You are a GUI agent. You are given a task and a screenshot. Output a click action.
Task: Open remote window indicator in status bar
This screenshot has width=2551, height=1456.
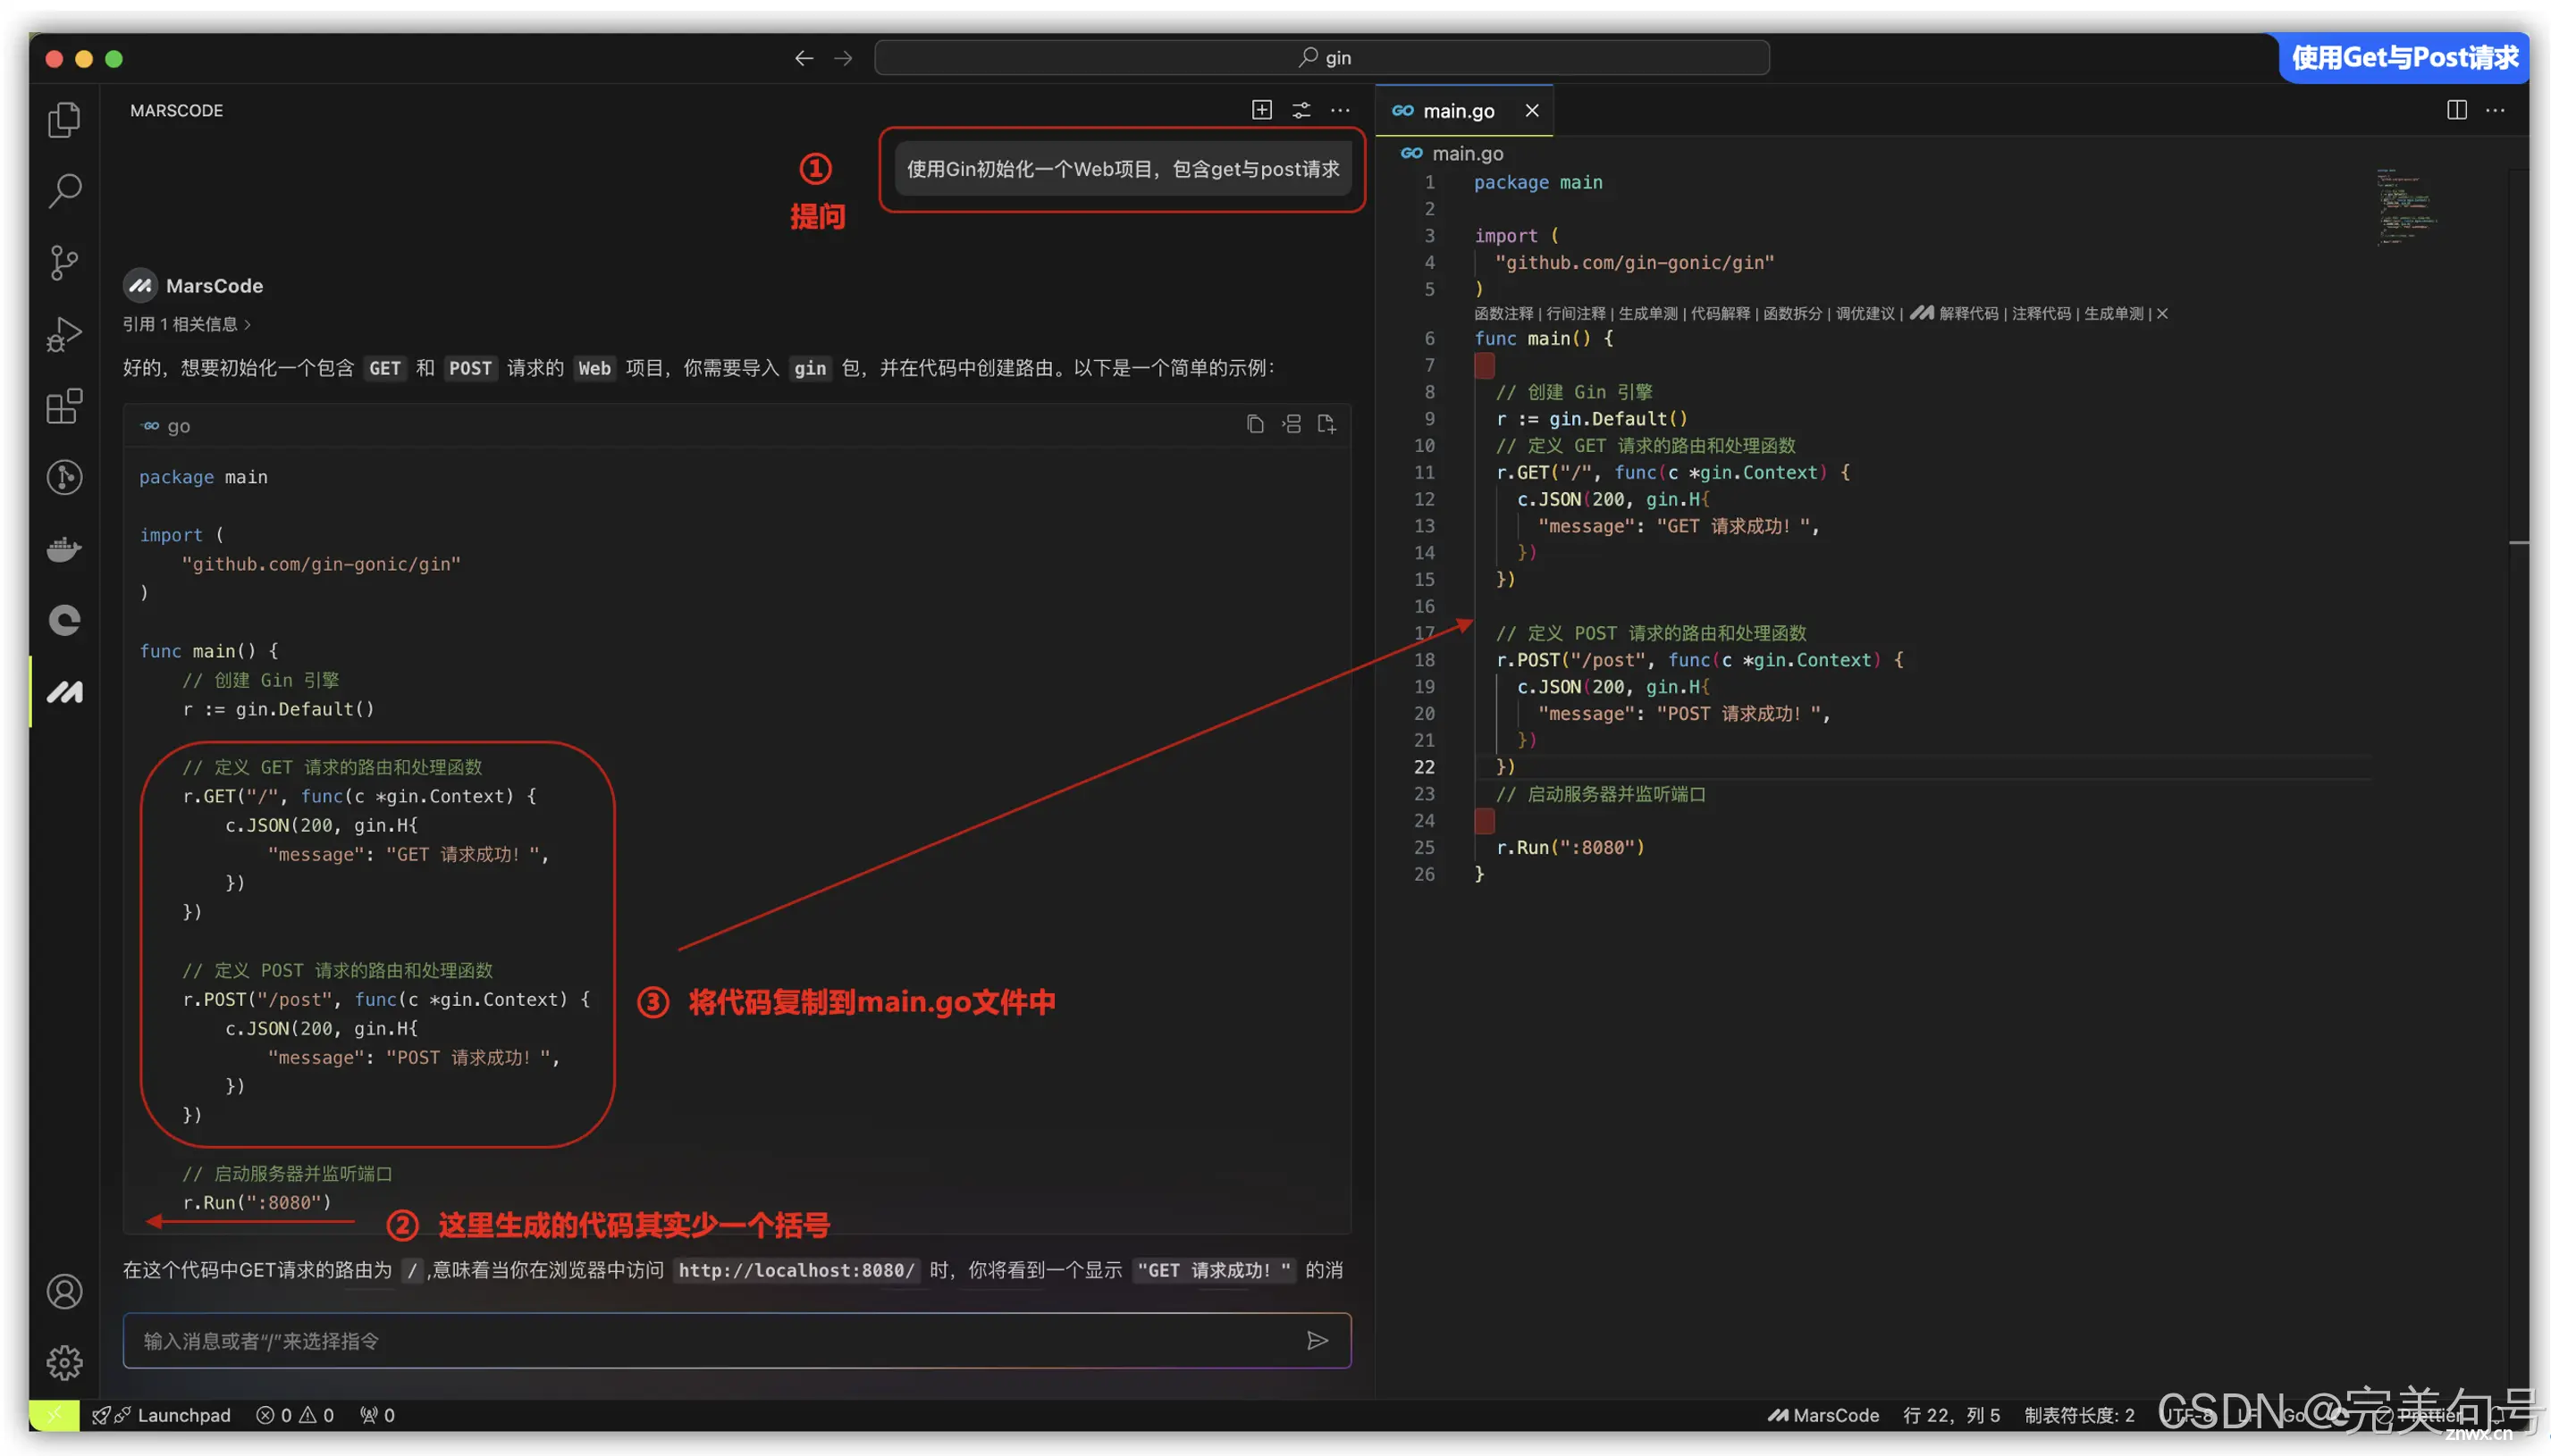tap(54, 1414)
